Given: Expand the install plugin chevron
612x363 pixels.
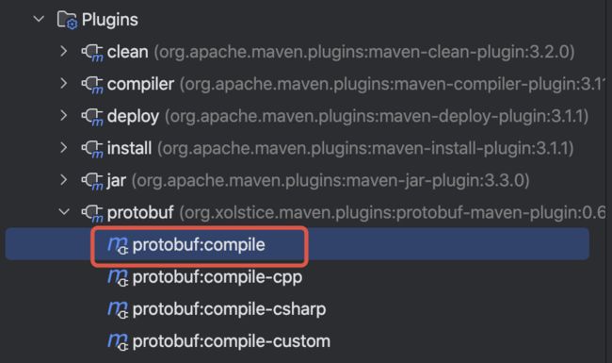Looking at the screenshot, I should [64, 148].
